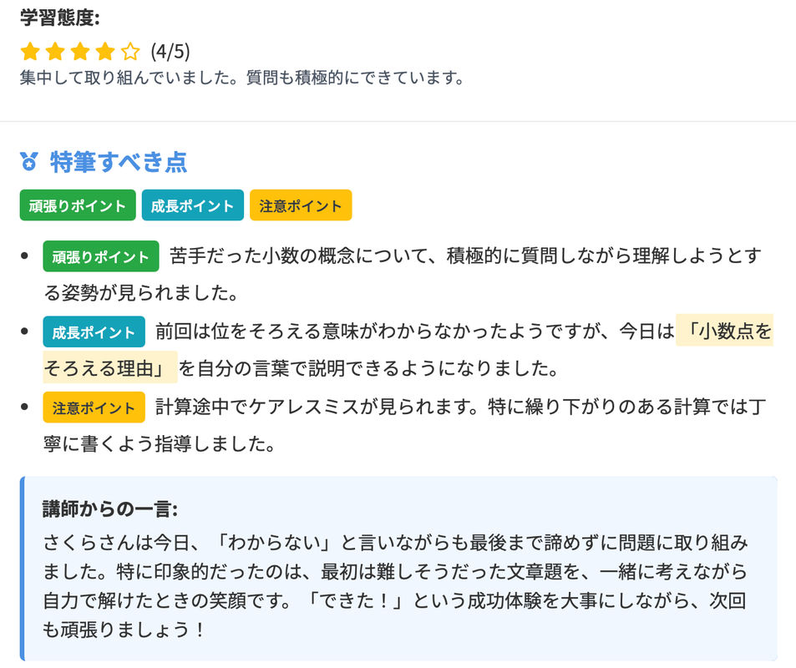The width and height of the screenshot is (796, 668).
Task: Click the medal icon beside 特筆すべき点
Action: point(29,162)
